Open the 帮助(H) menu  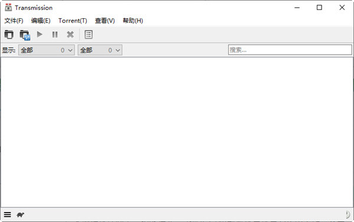coord(133,21)
